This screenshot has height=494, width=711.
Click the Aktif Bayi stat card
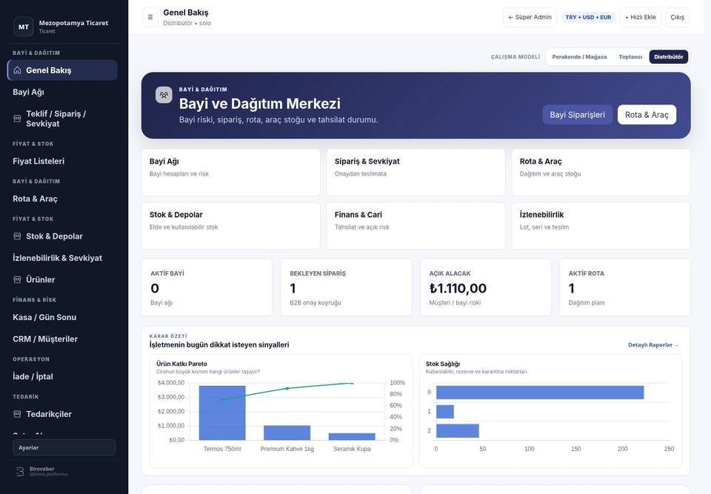[x=207, y=287]
